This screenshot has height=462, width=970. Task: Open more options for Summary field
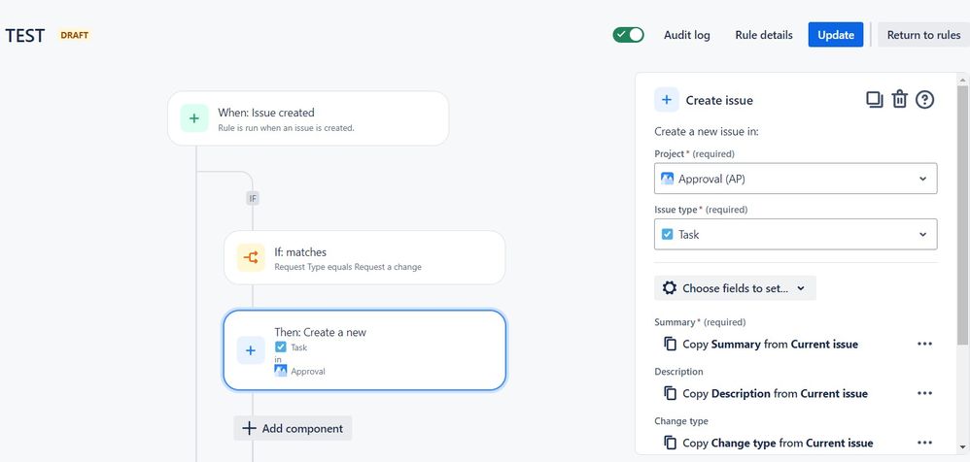924,344
